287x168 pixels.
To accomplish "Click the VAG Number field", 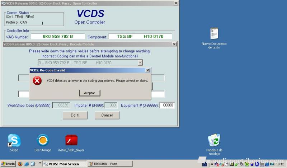I will [x=58, y=37].
